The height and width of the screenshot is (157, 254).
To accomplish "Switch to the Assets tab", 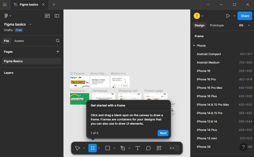I will 19,41.
